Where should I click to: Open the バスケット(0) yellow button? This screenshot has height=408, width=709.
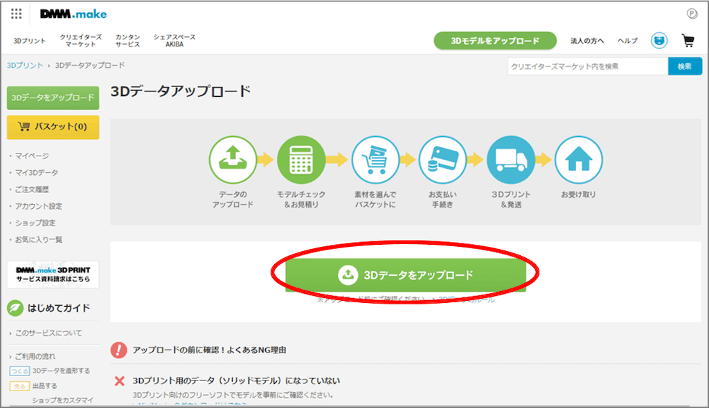[x=53, y=127]
